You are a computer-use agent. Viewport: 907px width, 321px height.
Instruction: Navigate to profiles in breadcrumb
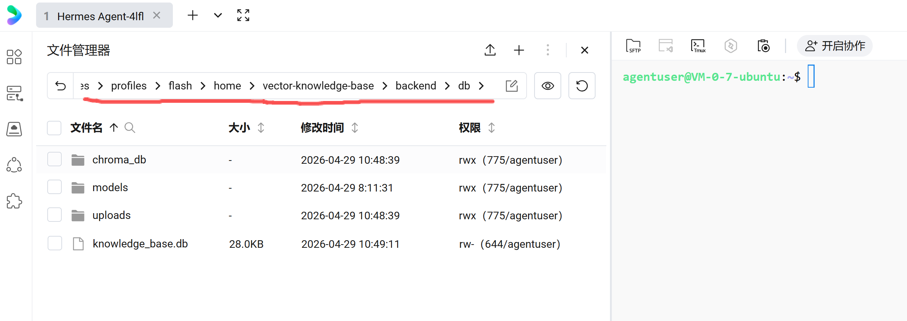tap(128, 86)
